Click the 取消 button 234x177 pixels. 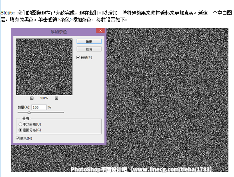point(89,49)
